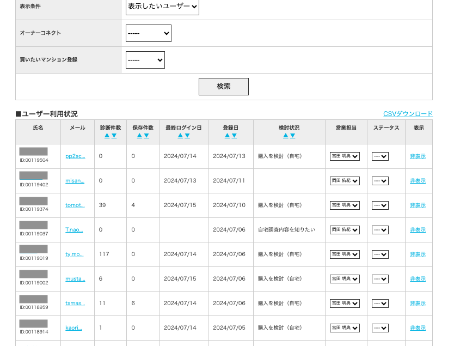The height and width of the screenshot is (346, 460).
Task: Open ステータス dropdown for ID:00119374
Action: pos(380,205)
